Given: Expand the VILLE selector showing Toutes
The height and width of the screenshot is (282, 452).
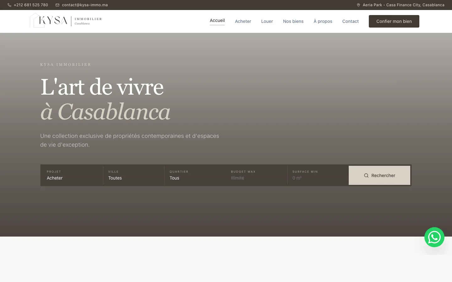Looking at the screenshot, I should 133,175.
